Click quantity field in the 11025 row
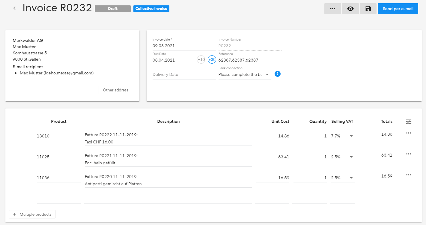 (310, 157)
